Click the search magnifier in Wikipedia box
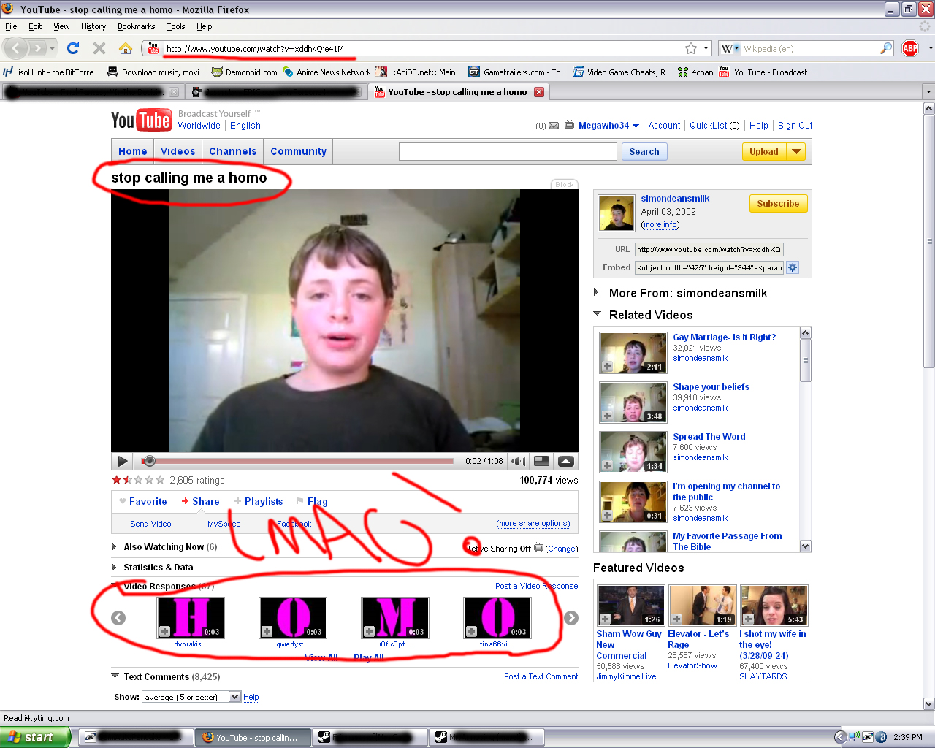 click(x=886, y=48)
